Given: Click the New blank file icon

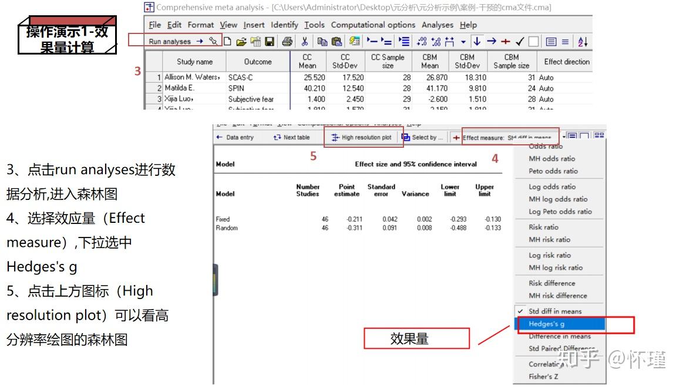Looking at the screenshot, I should click(x=227, y=41).
